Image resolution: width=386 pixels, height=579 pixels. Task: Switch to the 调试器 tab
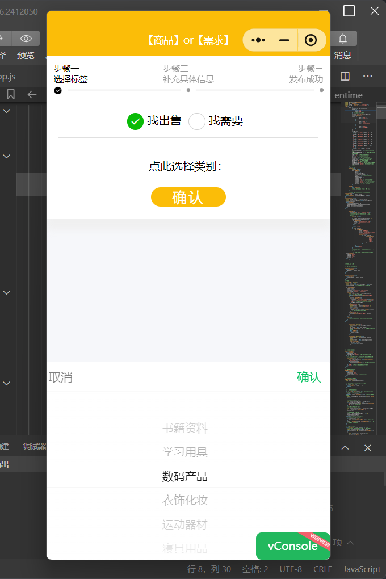[35, 446]
